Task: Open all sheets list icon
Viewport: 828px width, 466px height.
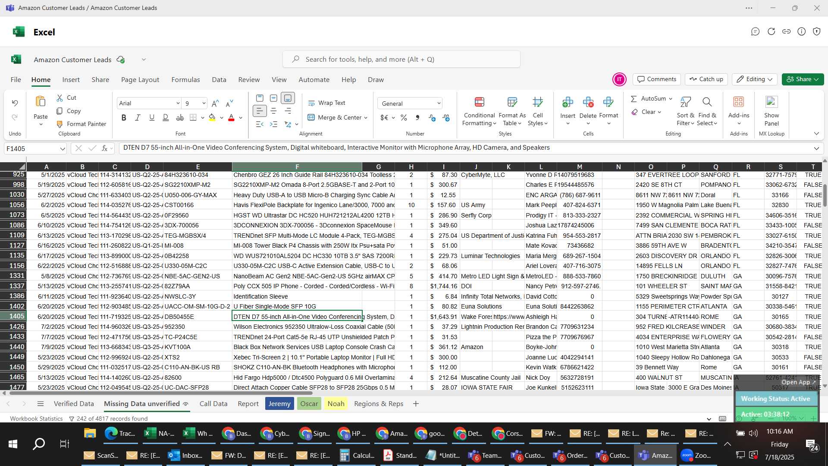Action: tap(41, 404)
